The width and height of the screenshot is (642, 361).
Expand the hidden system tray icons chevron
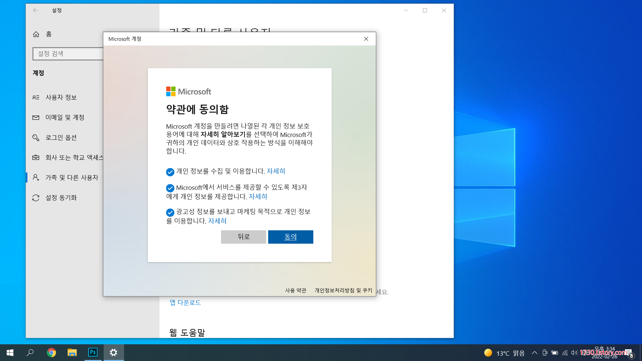pos(534,353)
